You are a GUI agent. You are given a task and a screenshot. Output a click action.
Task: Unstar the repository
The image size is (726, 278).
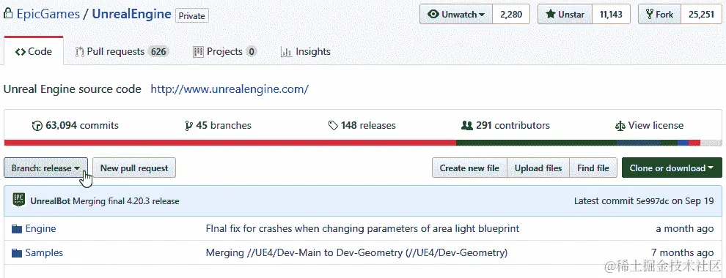click(x=565, y=15)
